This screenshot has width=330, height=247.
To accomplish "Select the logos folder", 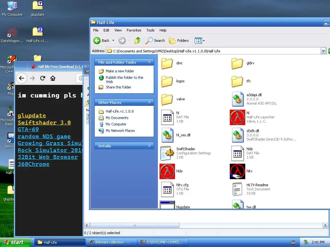I will coord(167,81).
